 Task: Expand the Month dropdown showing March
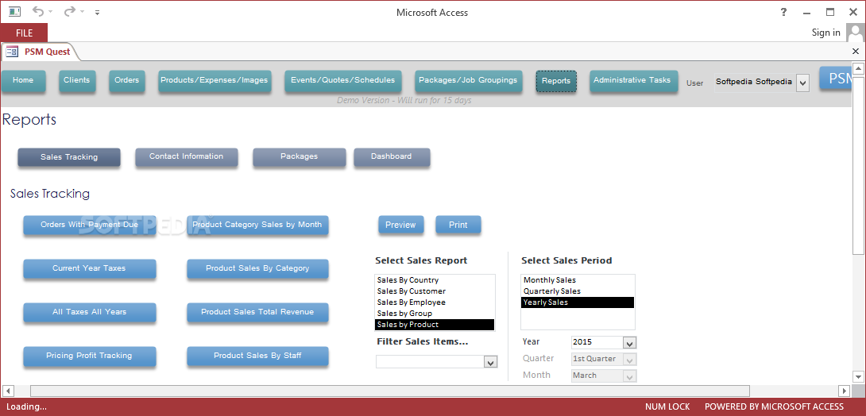(629, 376)
